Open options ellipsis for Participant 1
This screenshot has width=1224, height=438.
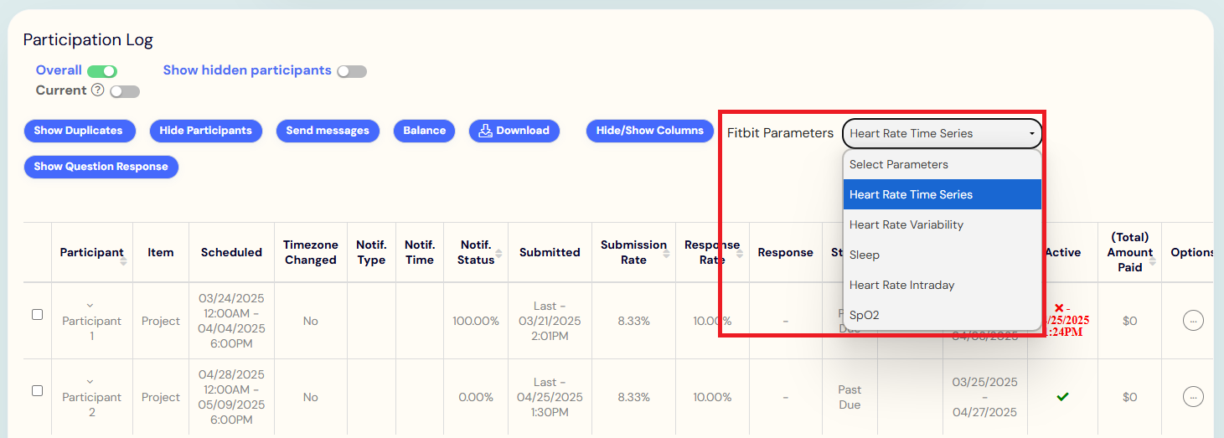(1194, 320)
